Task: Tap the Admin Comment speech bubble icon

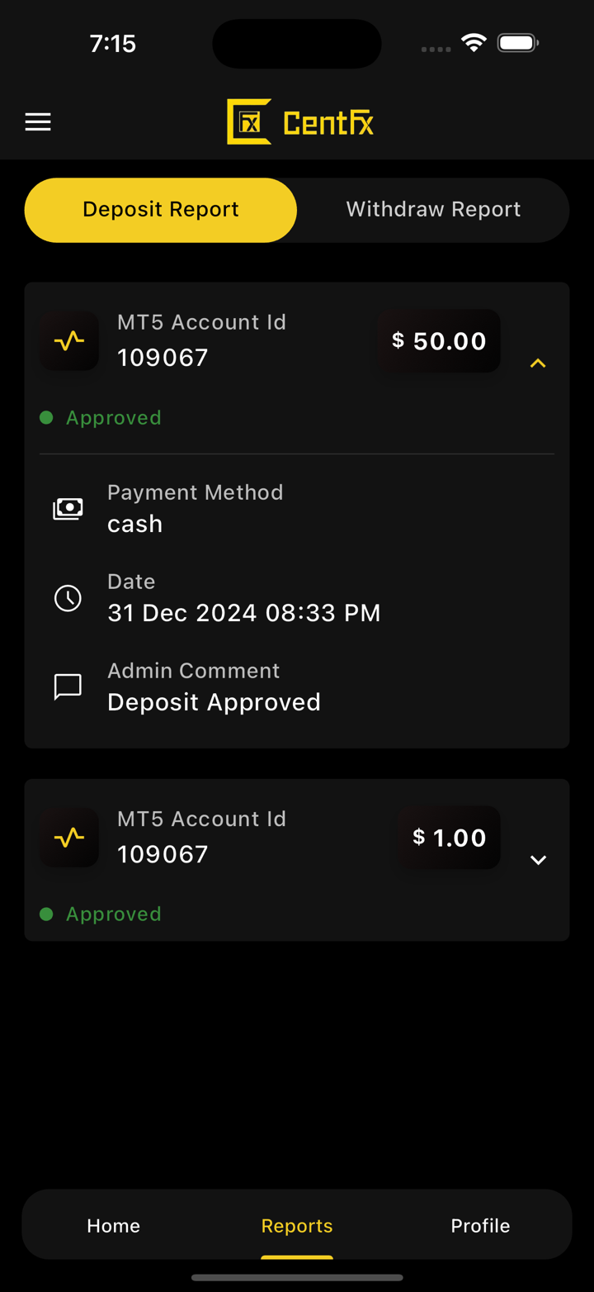Action: click(x=68, y=686)
